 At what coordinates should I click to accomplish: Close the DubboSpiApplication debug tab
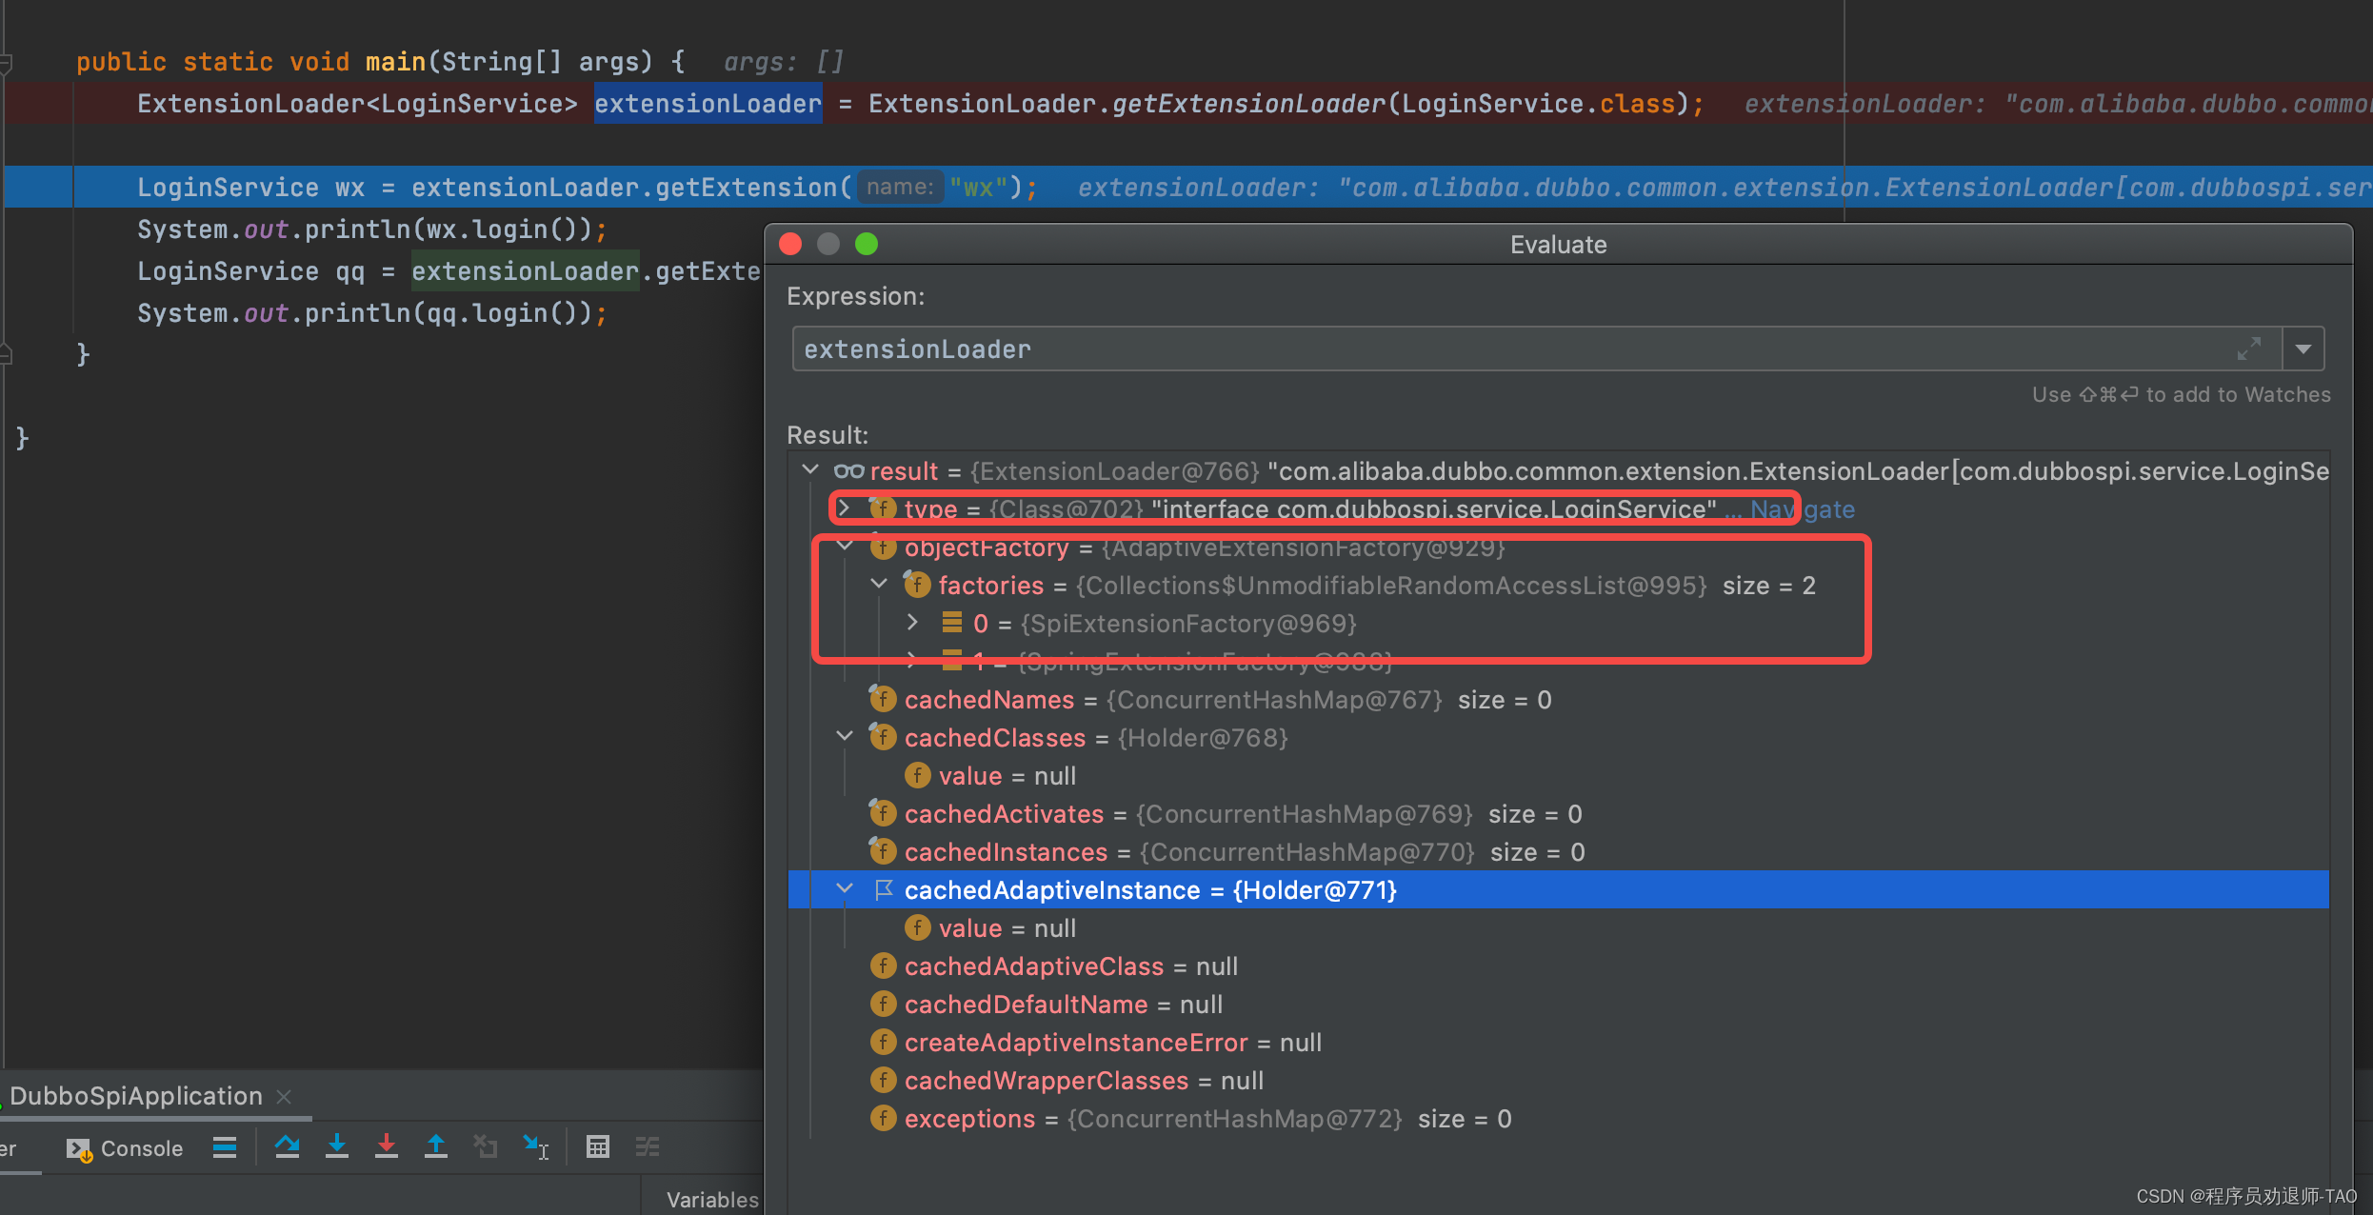tap(284, 1097)
